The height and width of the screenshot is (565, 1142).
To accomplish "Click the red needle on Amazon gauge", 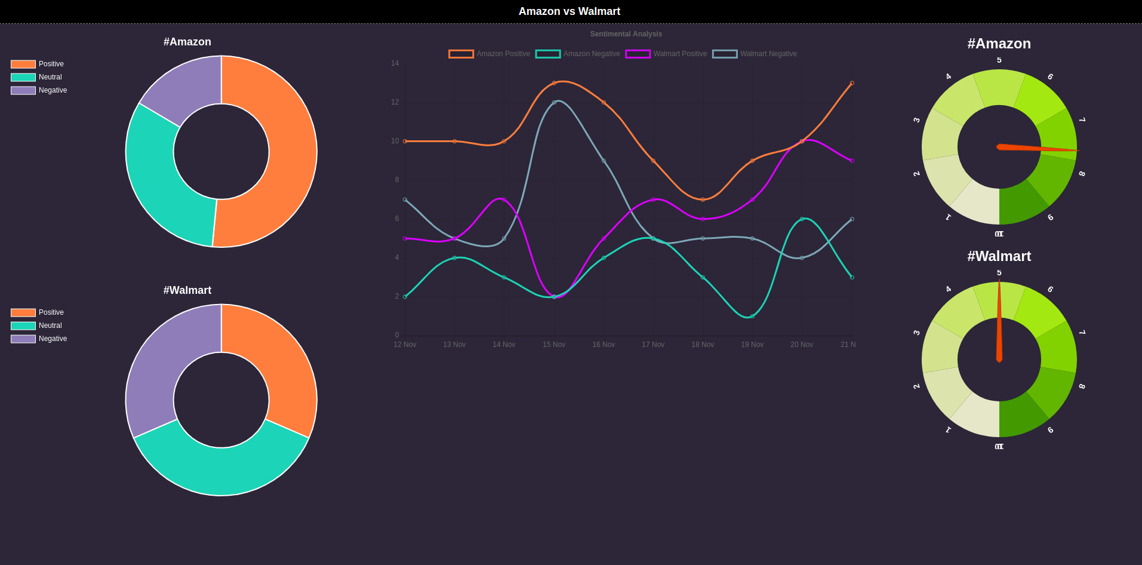I will (1038, 148).
